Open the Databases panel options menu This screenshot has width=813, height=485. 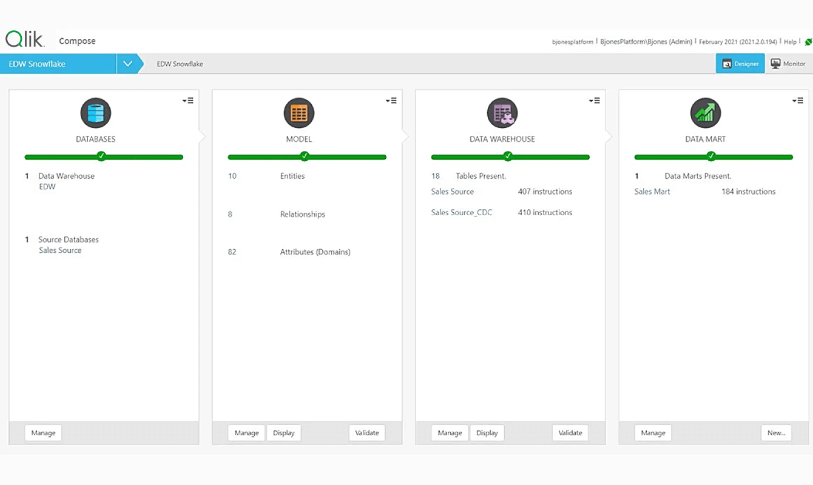point(188,101)
